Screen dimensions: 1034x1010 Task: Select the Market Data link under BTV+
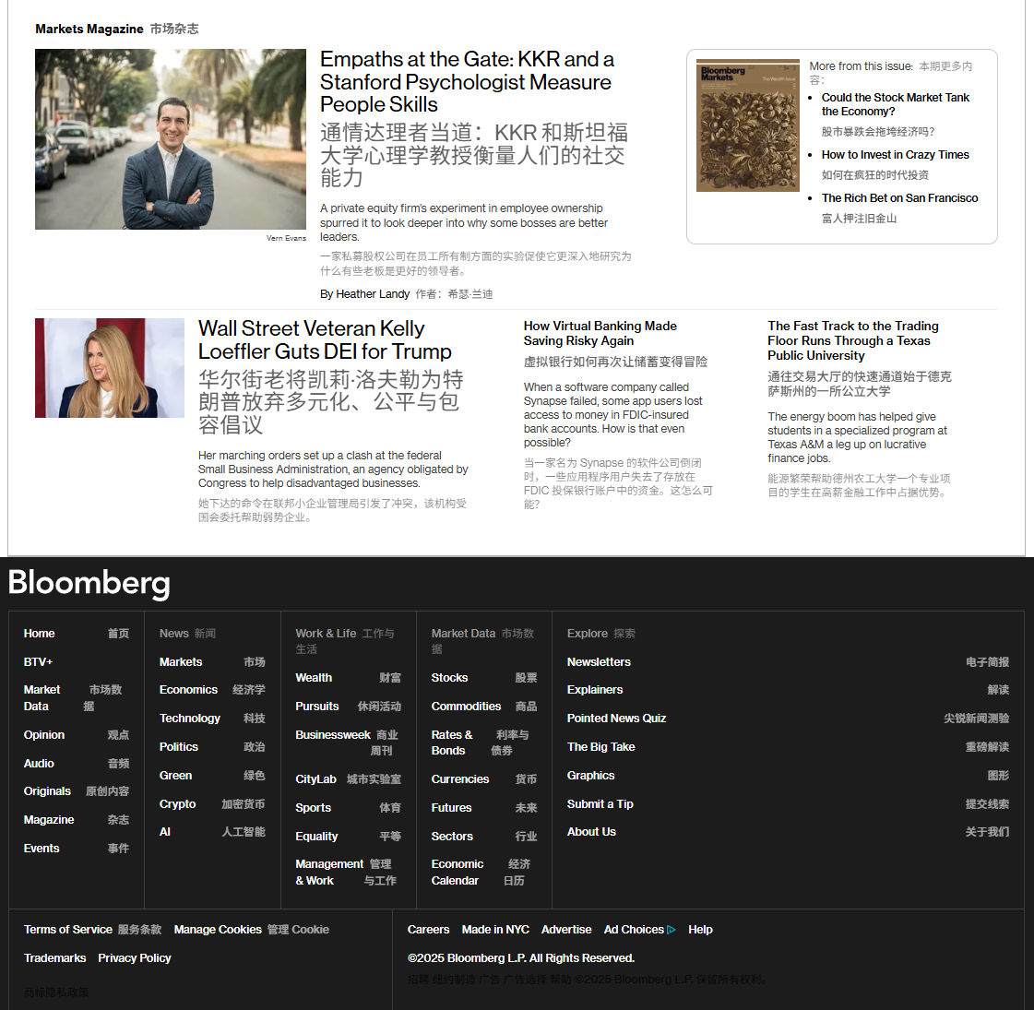click(42, 697)
